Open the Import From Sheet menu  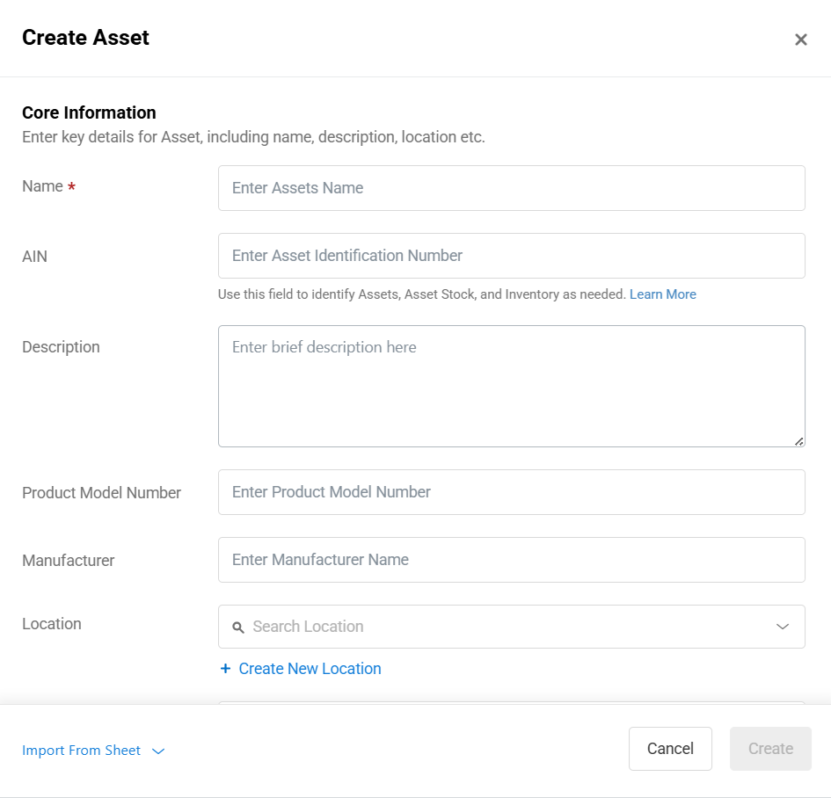click(81, 751)
